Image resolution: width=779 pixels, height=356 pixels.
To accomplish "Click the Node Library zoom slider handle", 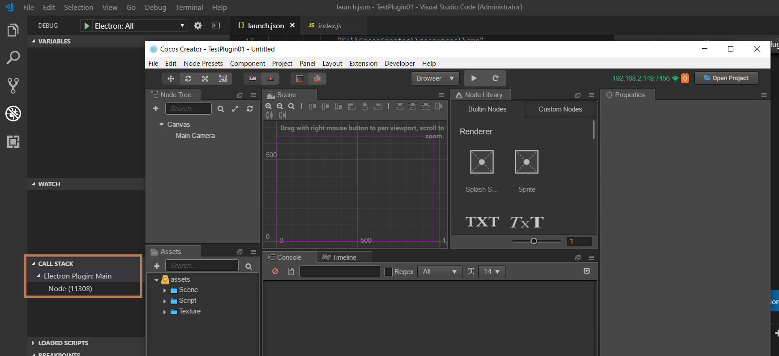I will 534,241.
